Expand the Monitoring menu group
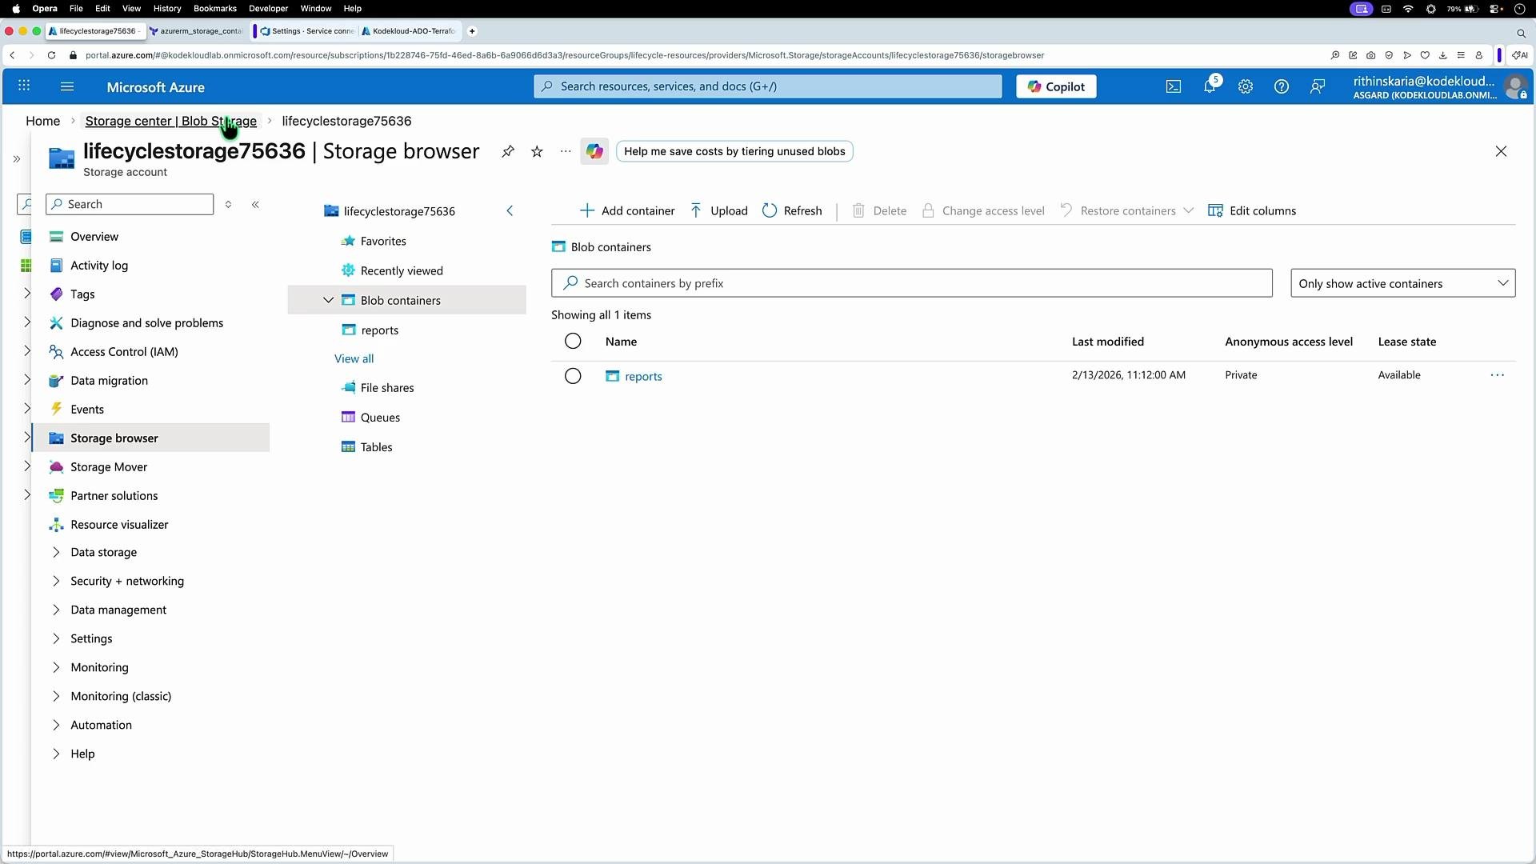 pyautogui.click(x=99, y=668)
